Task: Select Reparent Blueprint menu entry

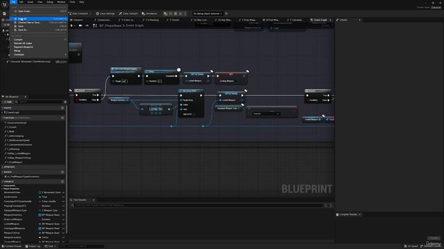Action: [x=39, y=47]
